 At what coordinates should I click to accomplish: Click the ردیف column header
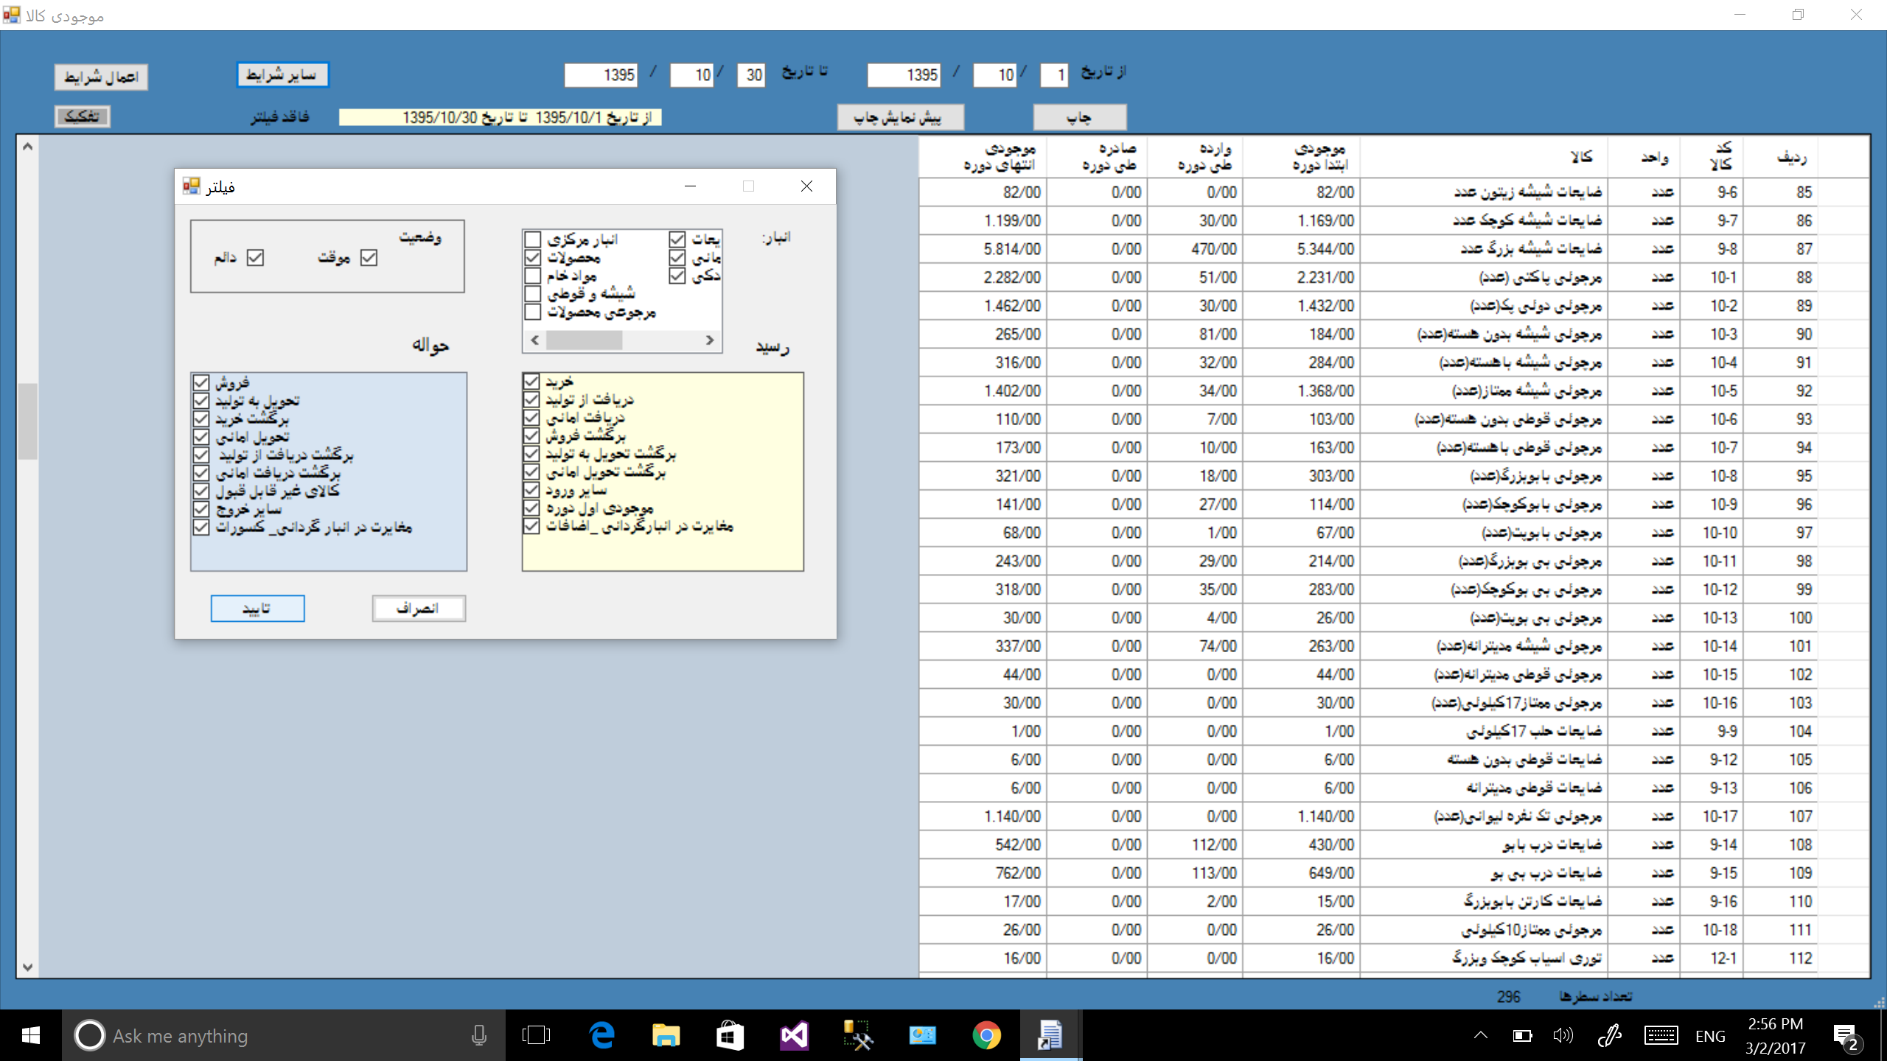pyautogui.click(x=1791, y=157)
